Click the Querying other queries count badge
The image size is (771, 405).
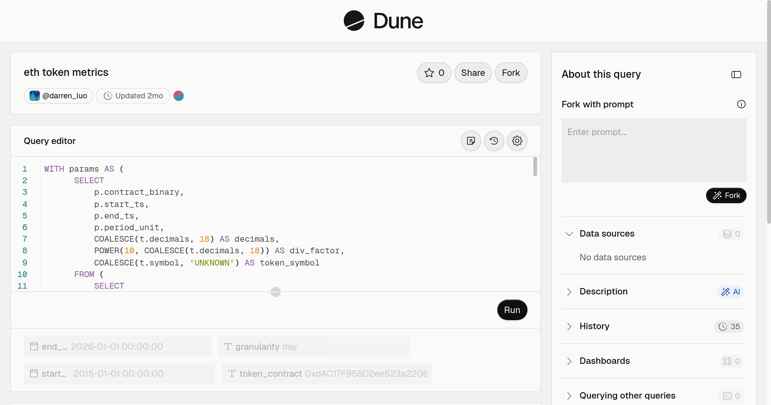tap(731, 396)
